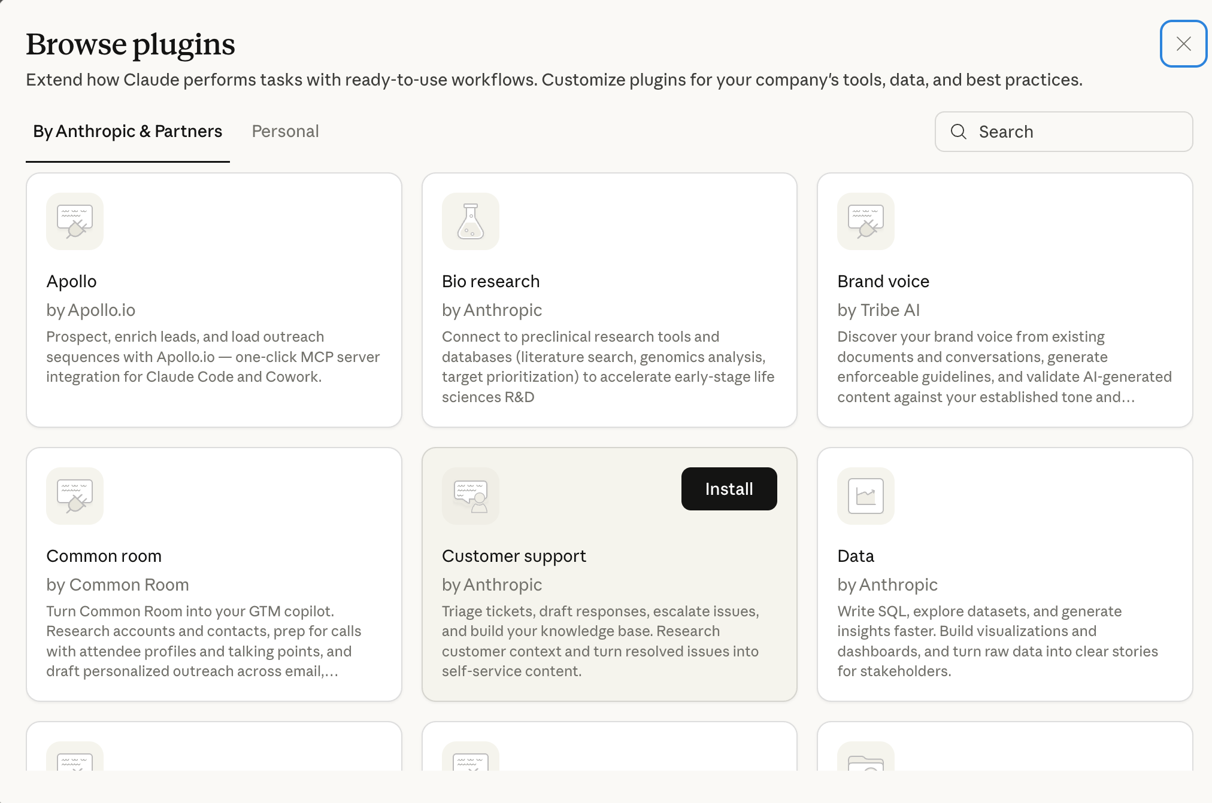Click the Customer support agent icon
This screenshot has width=1212, height=803.
471,496
